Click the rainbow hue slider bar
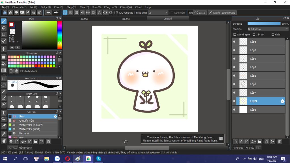 pyautogui.click(x=59, y=35)
